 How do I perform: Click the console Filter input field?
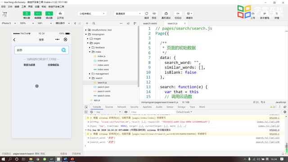click(152, 112)
